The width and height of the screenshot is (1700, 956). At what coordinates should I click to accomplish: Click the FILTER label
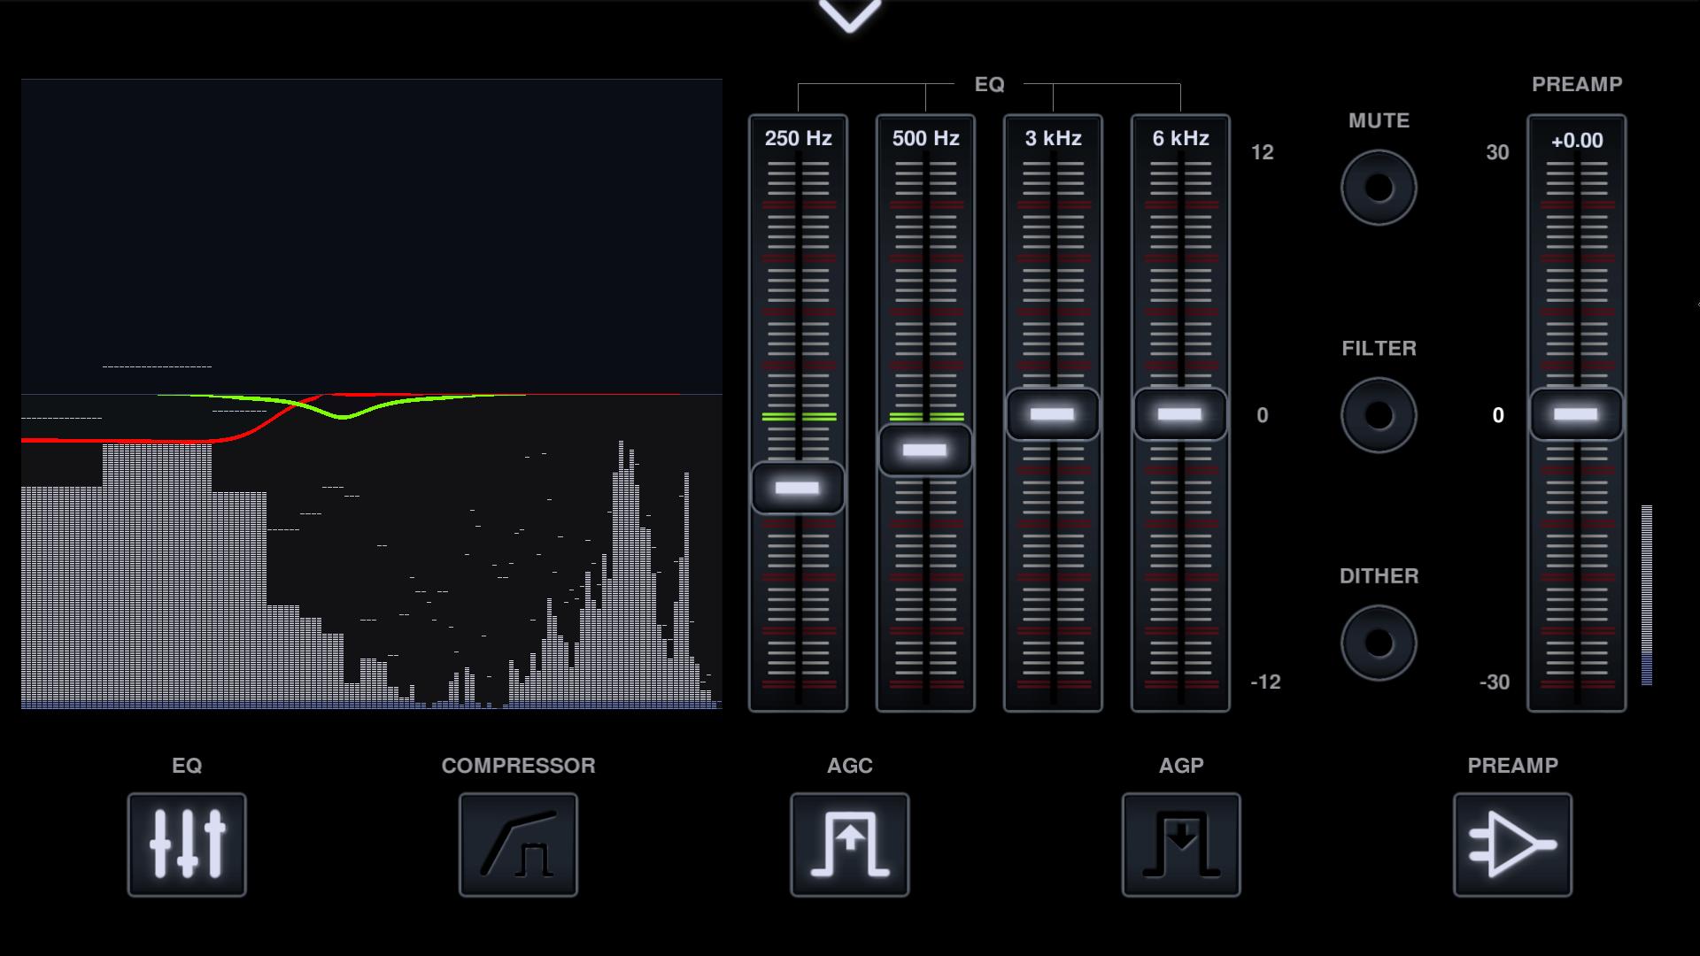click(x=1379, y=348)
